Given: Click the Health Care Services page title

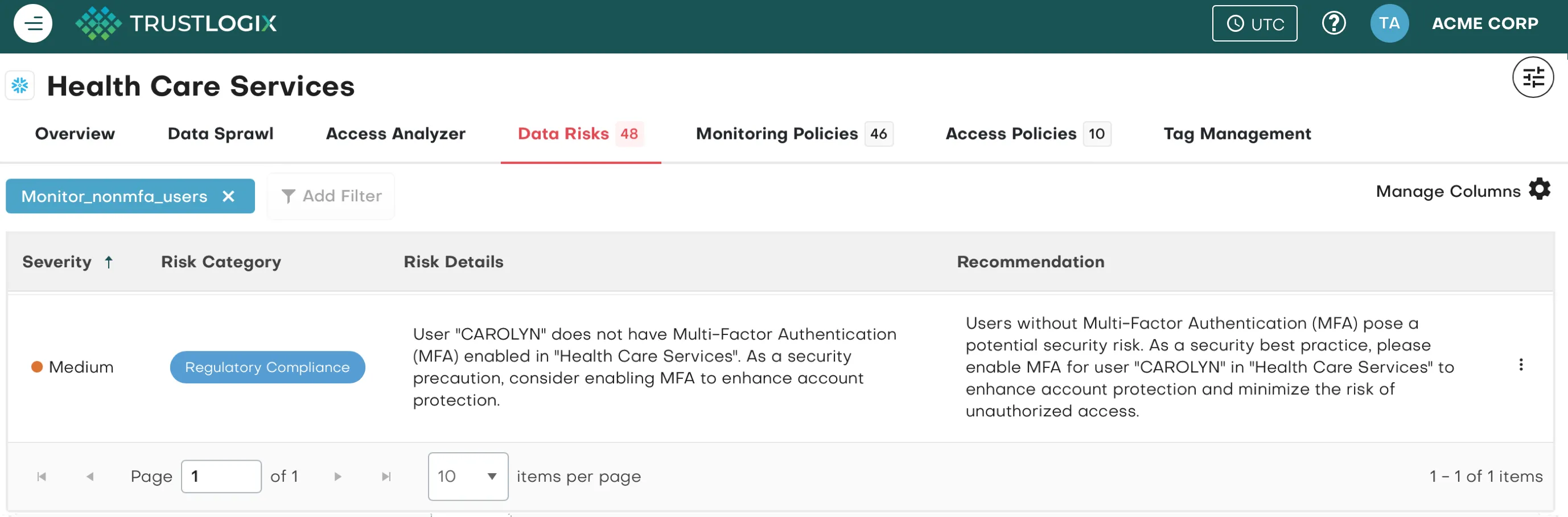Looking at the screenshot, I should pyautogui.click(x=201, y=86).
